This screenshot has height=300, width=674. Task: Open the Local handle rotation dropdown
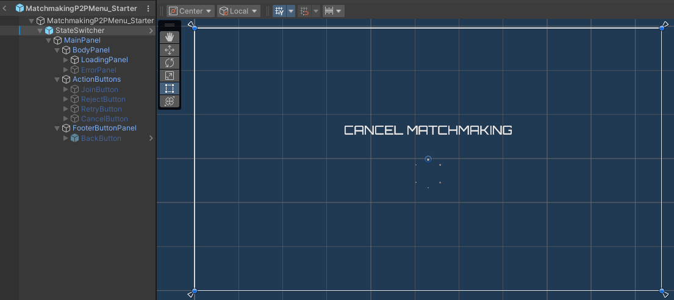tap(238, 11)
